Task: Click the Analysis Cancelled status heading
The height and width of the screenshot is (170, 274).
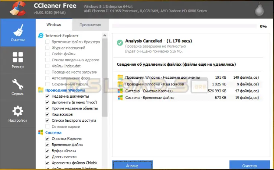Action: pyautogui.click(x=159, y=41)
